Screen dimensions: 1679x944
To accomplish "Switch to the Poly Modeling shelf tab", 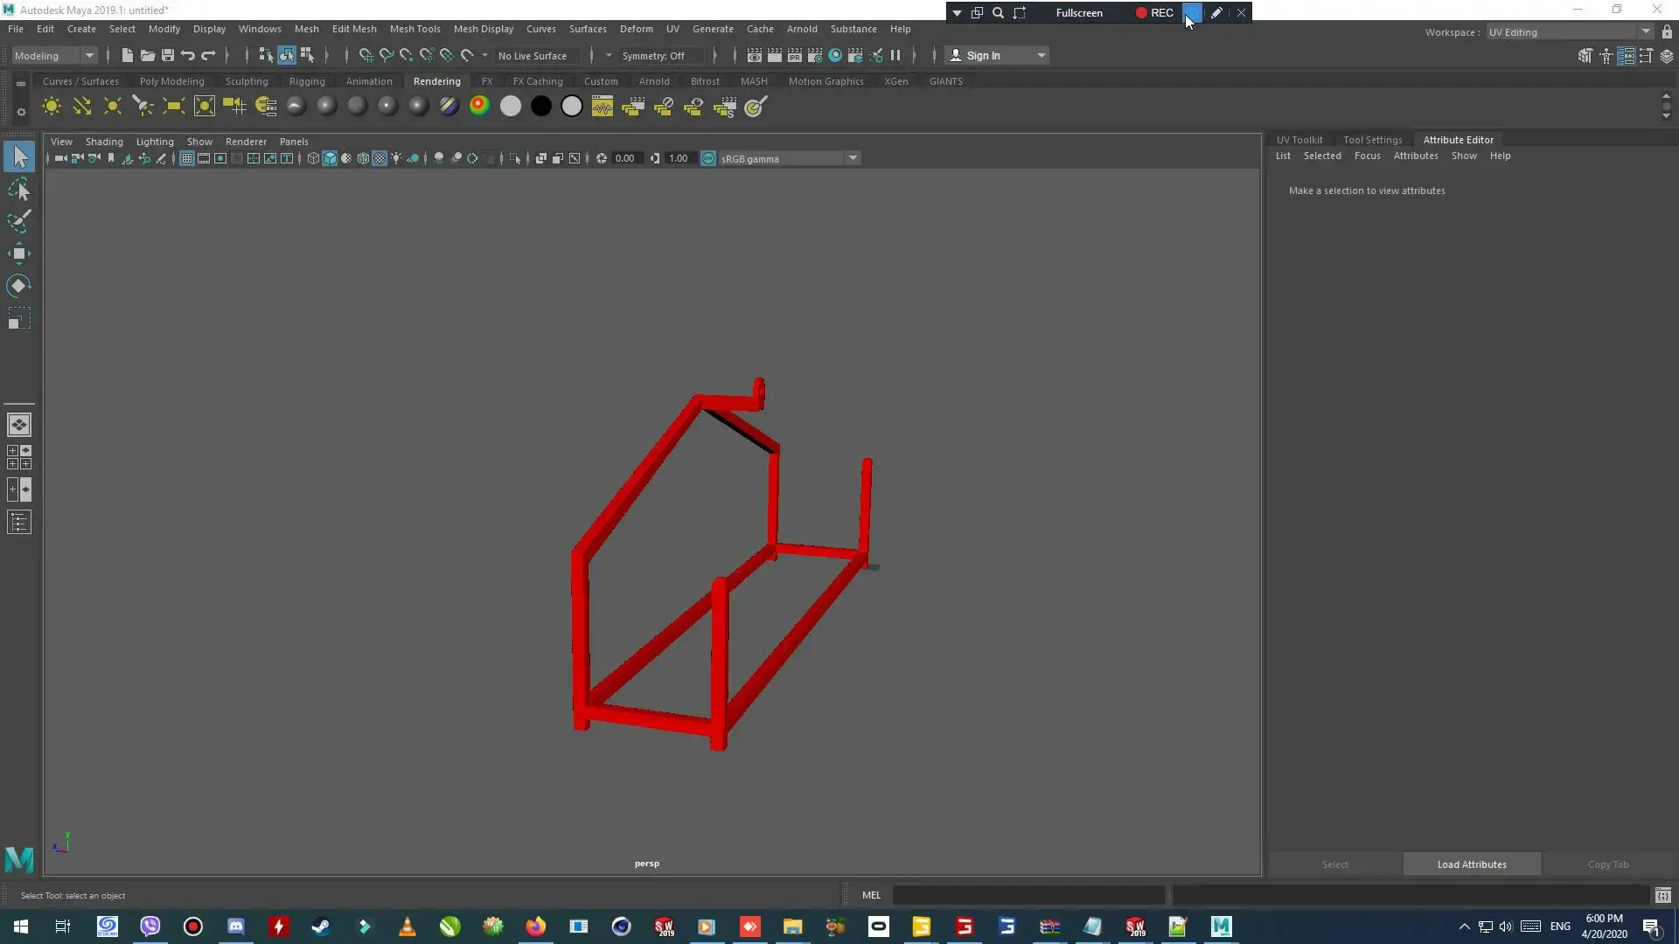I will click(171, 81).
